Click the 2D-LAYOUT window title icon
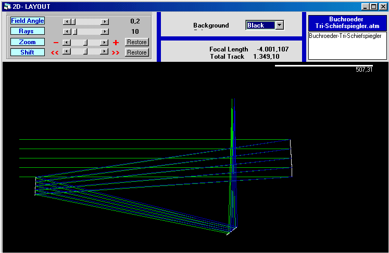 click(x=7, y=7)
